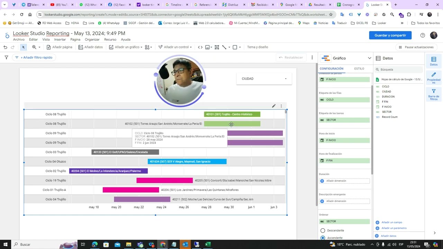Activate the selection mode pointer tool
This screenshot has width=443, height=249.
coord(24,47)
